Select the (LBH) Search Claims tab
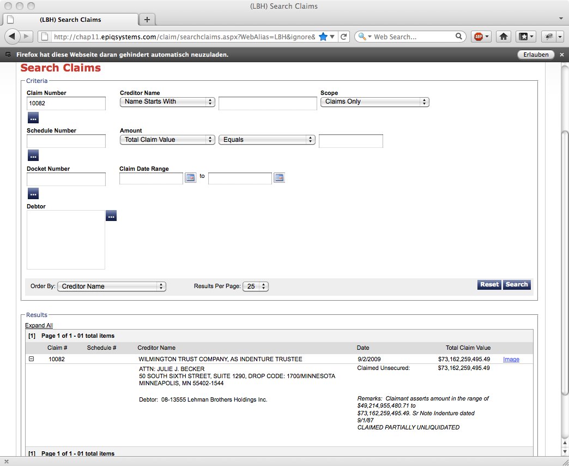Image resolution: width=569 pixels, height=466 pixels. [70, 20]
